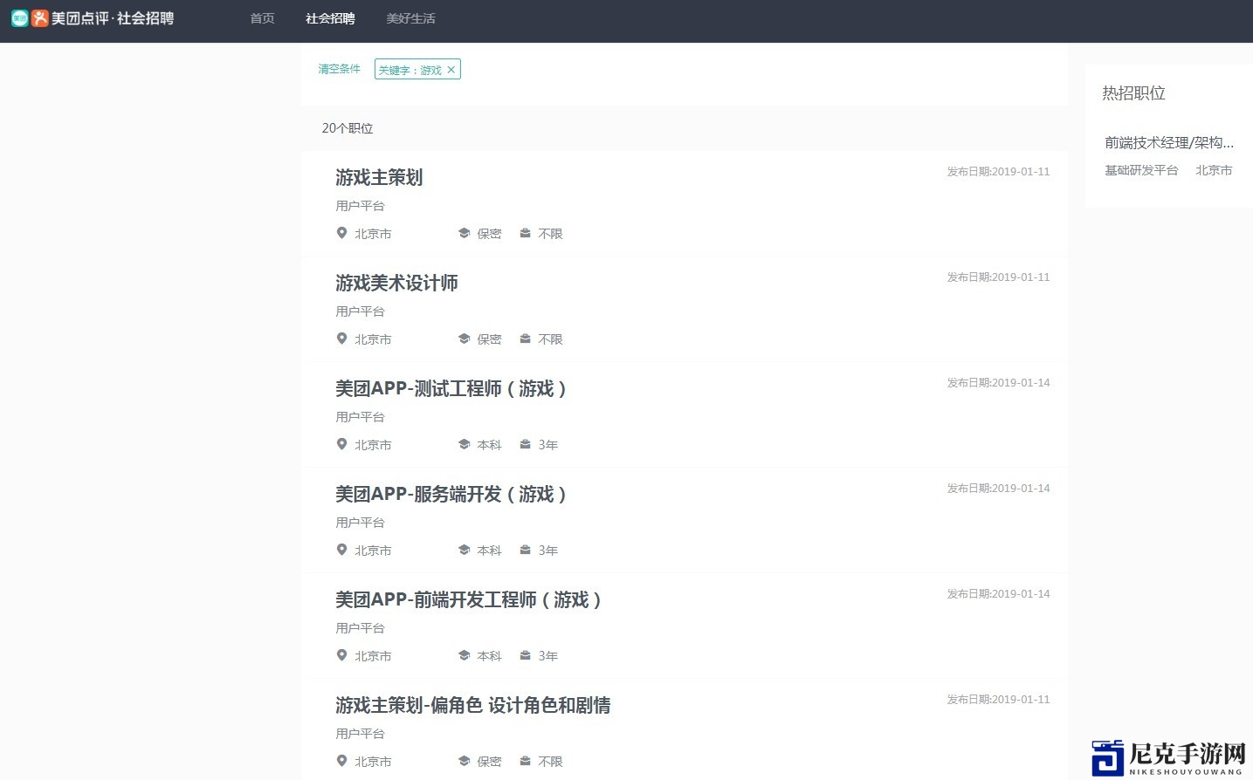Click 用户平台 under 游戏美术设计师
This screenshot has height=780, width=1253.
click(x=360, y=311)
